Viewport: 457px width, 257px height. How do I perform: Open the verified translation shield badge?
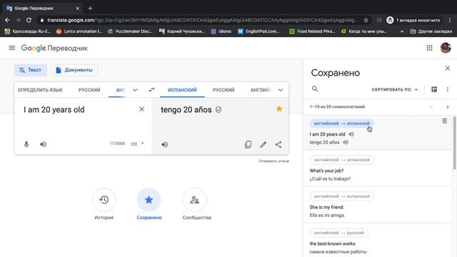point(219,110)
